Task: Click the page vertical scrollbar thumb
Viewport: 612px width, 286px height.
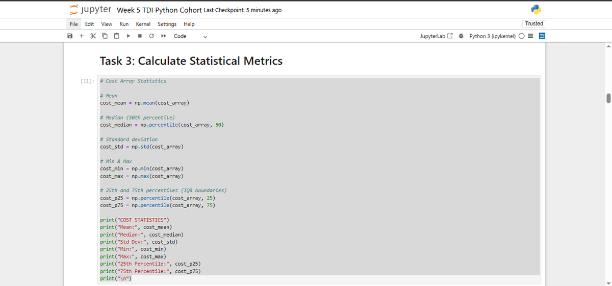Action: [x=608, y=98]
